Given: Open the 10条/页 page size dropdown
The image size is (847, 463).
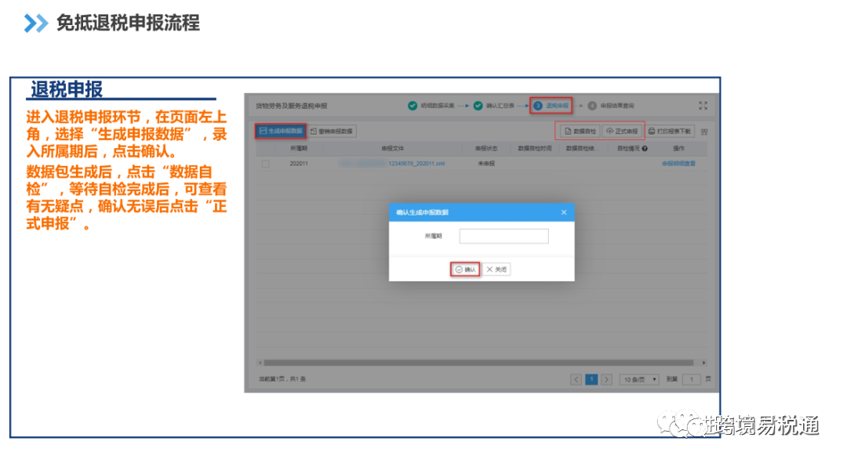Looking at the screenshot, I should [640, 379].
